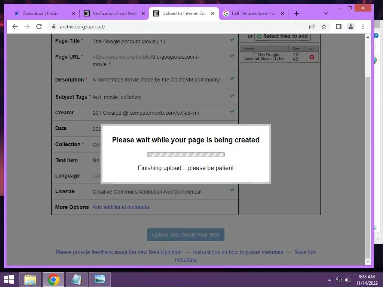Open the Chrome side panel icon
383x287 pixels.
point(339,27)
